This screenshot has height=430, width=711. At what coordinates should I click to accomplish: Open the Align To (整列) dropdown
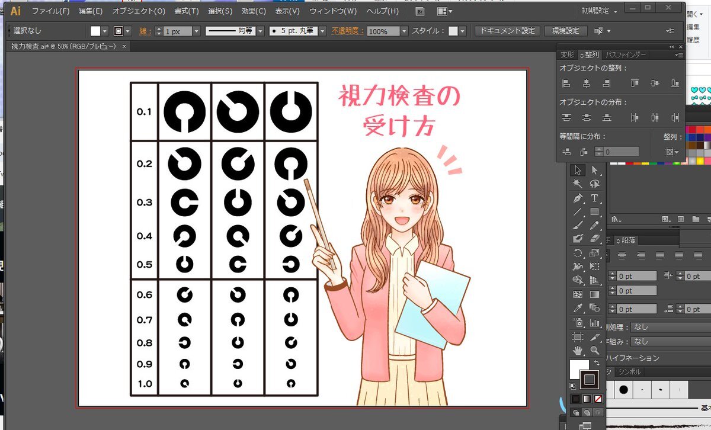(672, 152)
